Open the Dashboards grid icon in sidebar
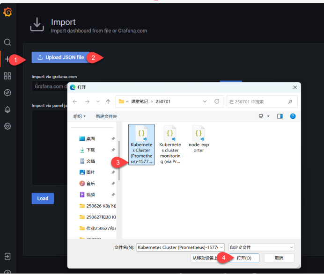This screenshot has width=324, height=274. 7,76
